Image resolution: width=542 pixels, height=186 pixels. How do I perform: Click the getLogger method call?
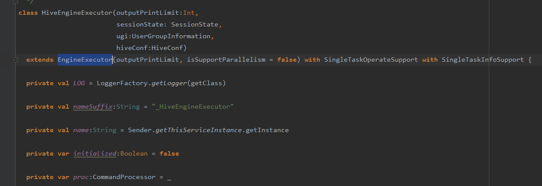pos(169,83)
